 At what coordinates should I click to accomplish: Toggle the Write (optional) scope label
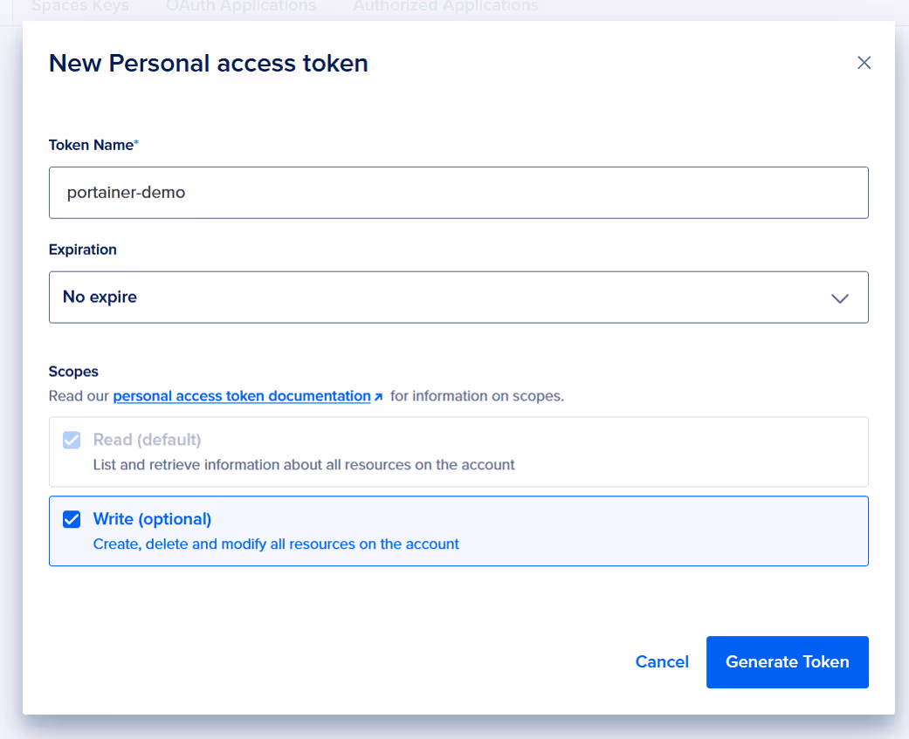152,519
